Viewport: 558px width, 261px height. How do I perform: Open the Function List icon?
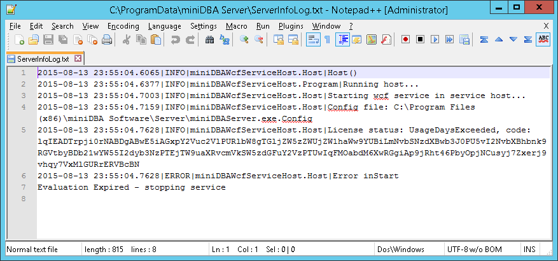pos(386,39)
